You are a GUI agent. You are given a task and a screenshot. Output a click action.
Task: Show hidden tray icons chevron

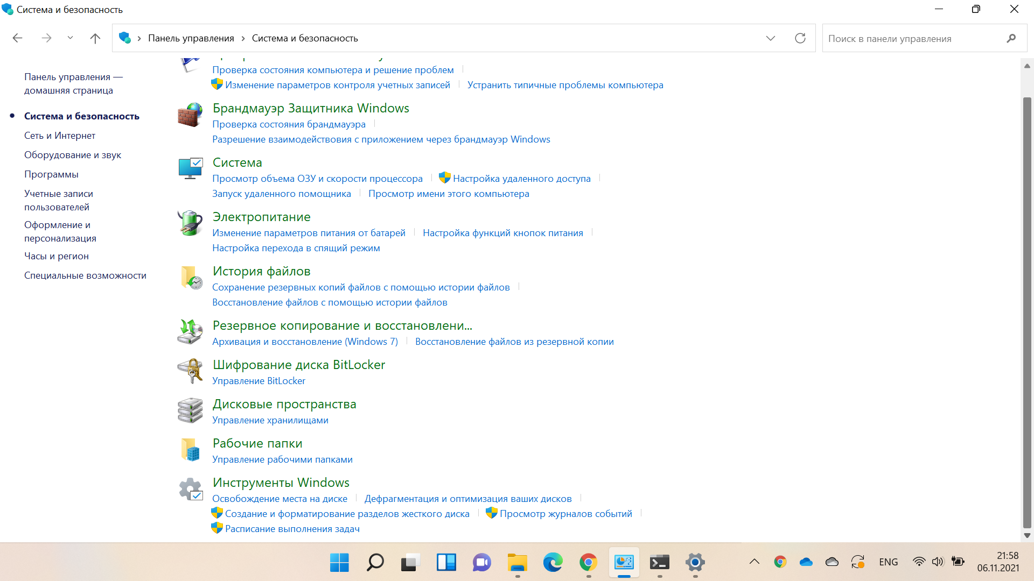click(754, 562)
